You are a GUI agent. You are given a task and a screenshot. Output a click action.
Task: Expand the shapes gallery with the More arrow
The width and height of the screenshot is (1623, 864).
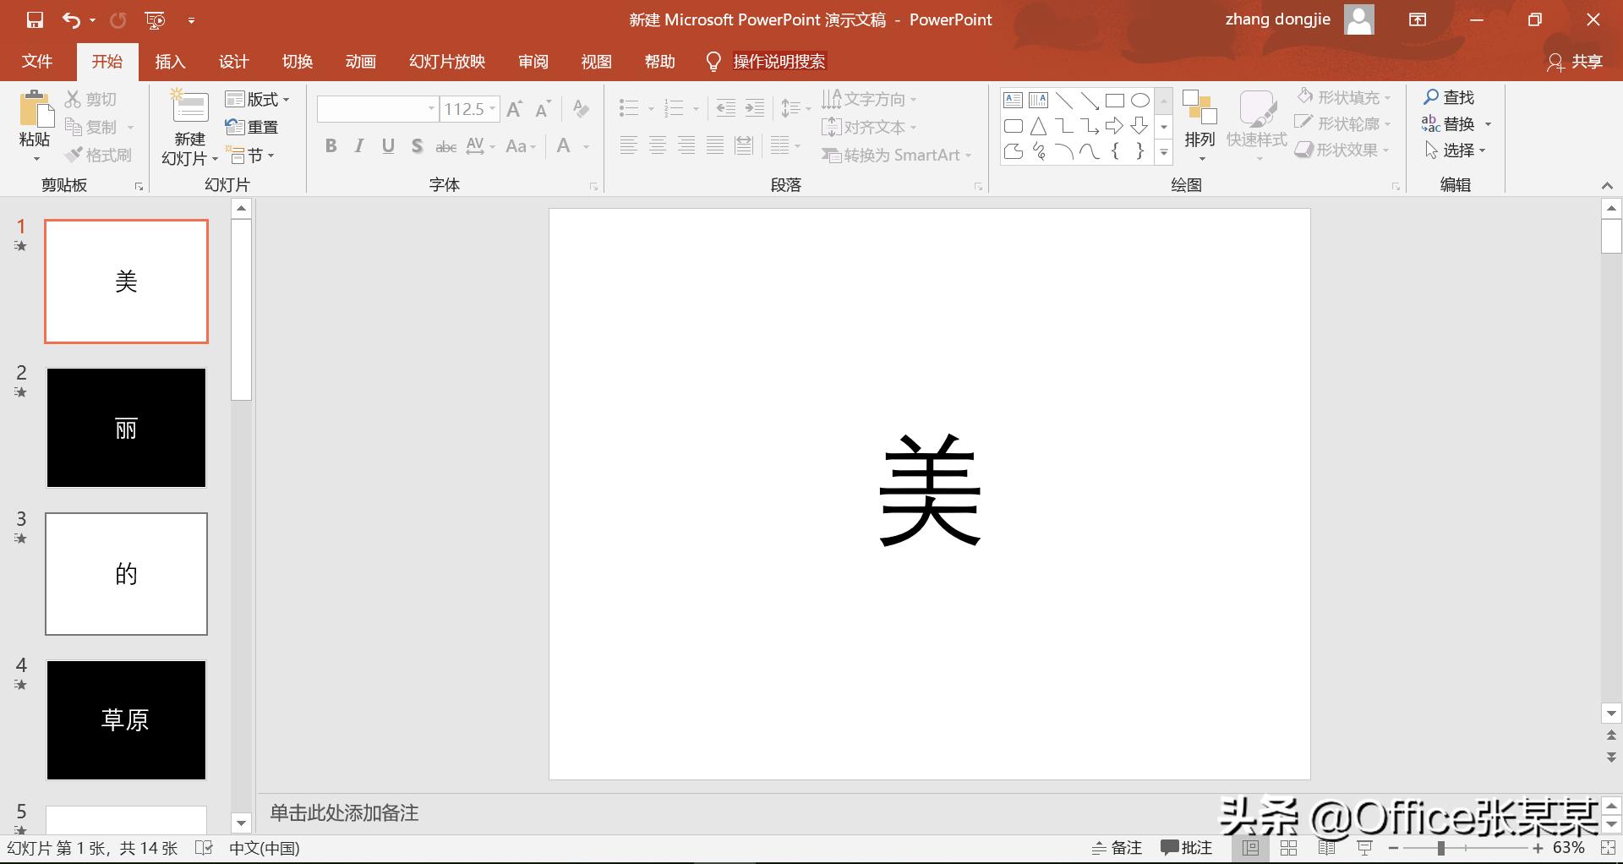[1164, 152]
